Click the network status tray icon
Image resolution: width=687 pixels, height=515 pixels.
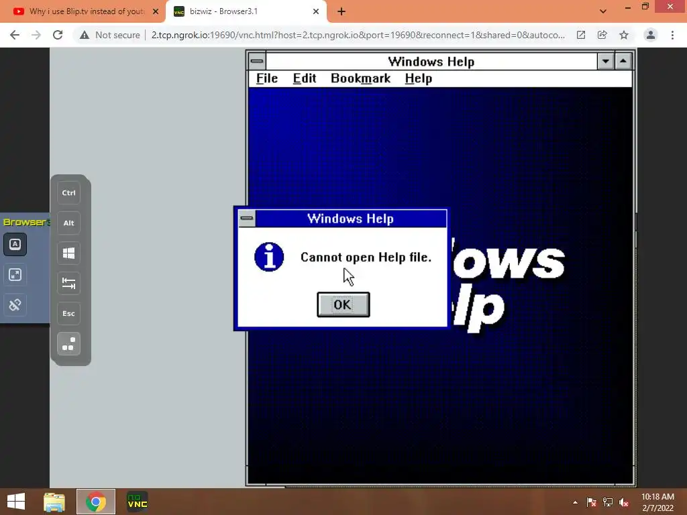coord(608,502)
